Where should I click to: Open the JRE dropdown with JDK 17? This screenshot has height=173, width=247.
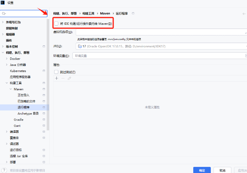click(161, 46)
